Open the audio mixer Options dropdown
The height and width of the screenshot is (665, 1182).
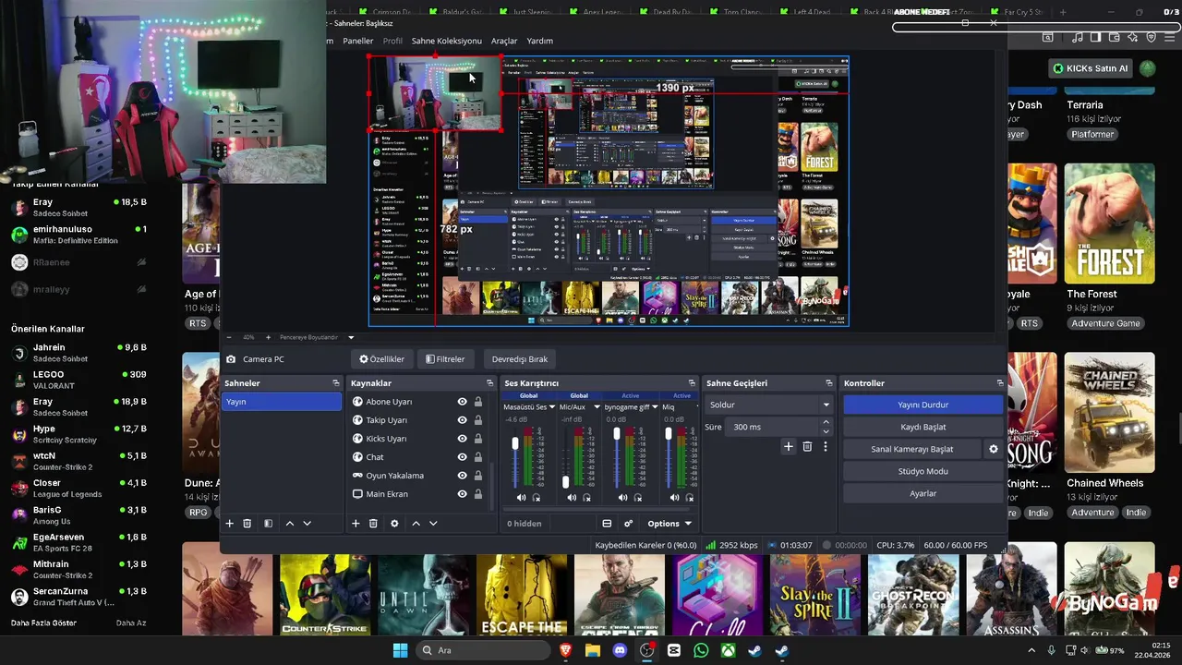669,524
